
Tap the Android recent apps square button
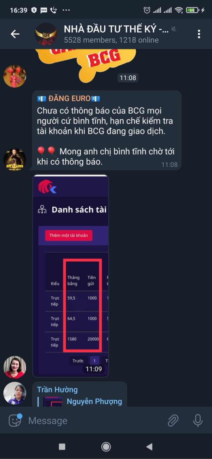click(x=62, y=447)
